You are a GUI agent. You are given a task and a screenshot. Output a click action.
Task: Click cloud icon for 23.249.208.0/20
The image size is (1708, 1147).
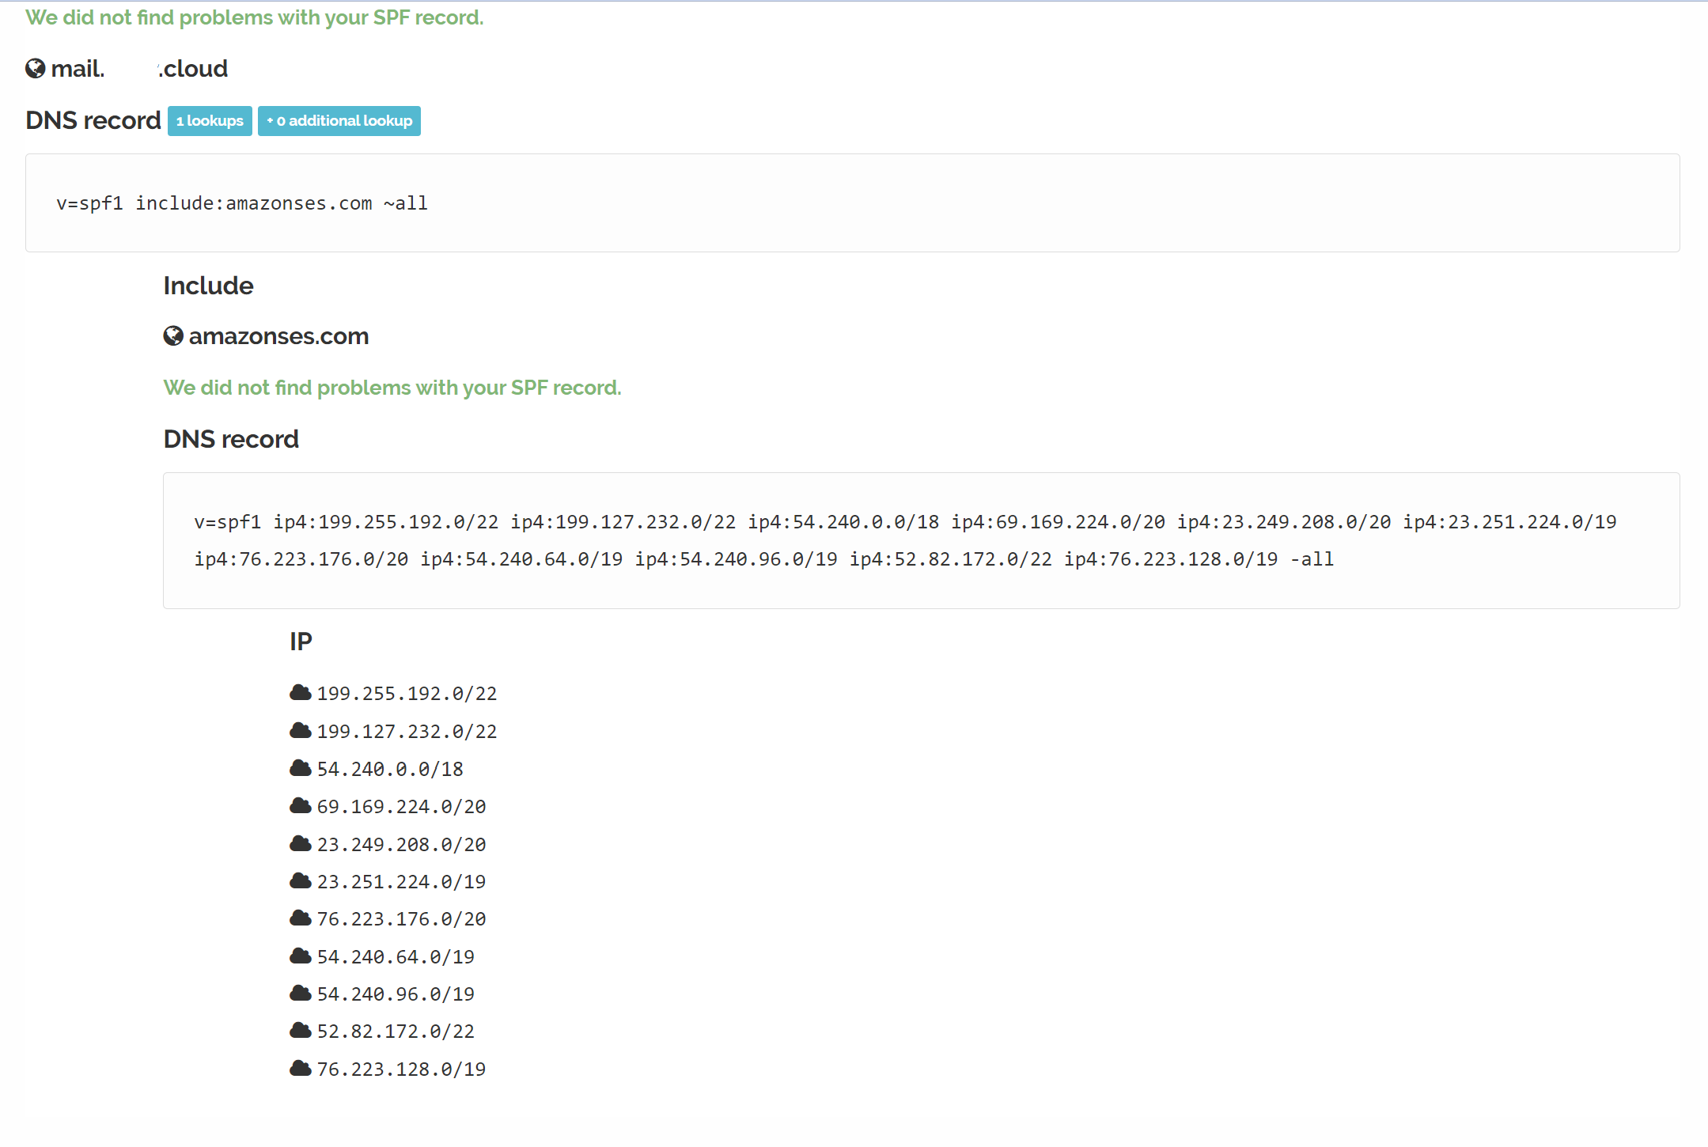tap(301, 844)
